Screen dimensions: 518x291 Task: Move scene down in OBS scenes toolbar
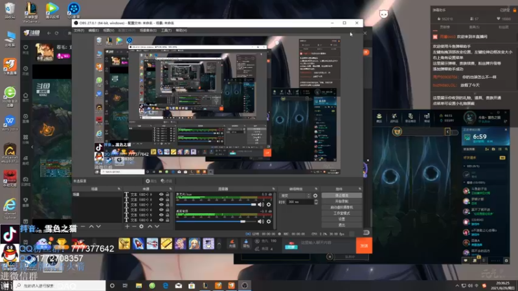[x=98, y=227]
